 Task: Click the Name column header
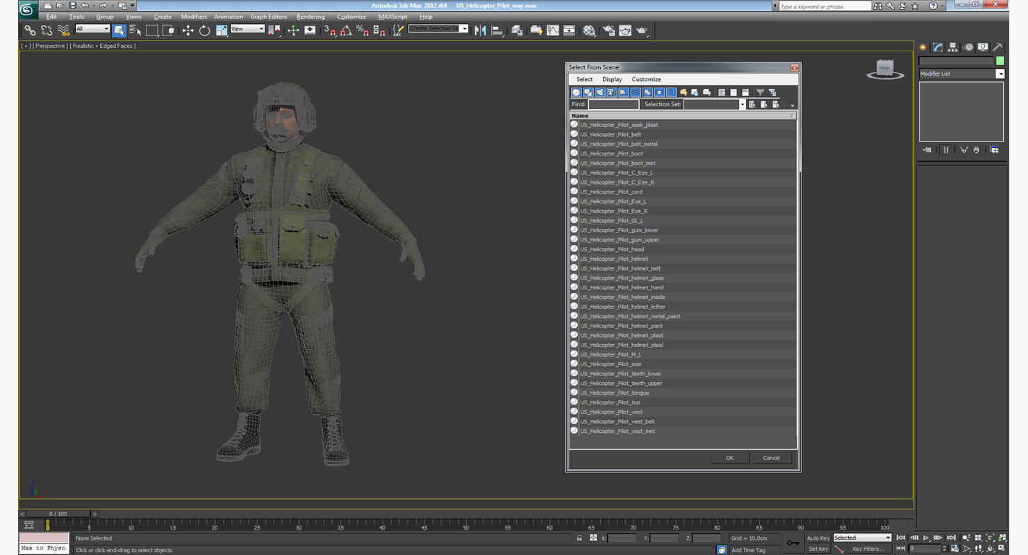[683, 115]
